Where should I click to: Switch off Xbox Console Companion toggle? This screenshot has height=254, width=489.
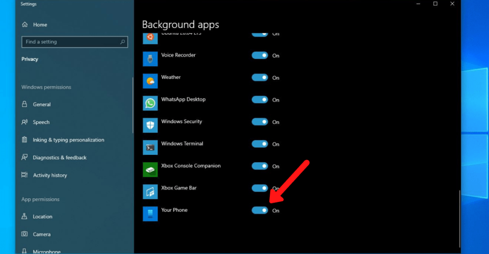260,166
